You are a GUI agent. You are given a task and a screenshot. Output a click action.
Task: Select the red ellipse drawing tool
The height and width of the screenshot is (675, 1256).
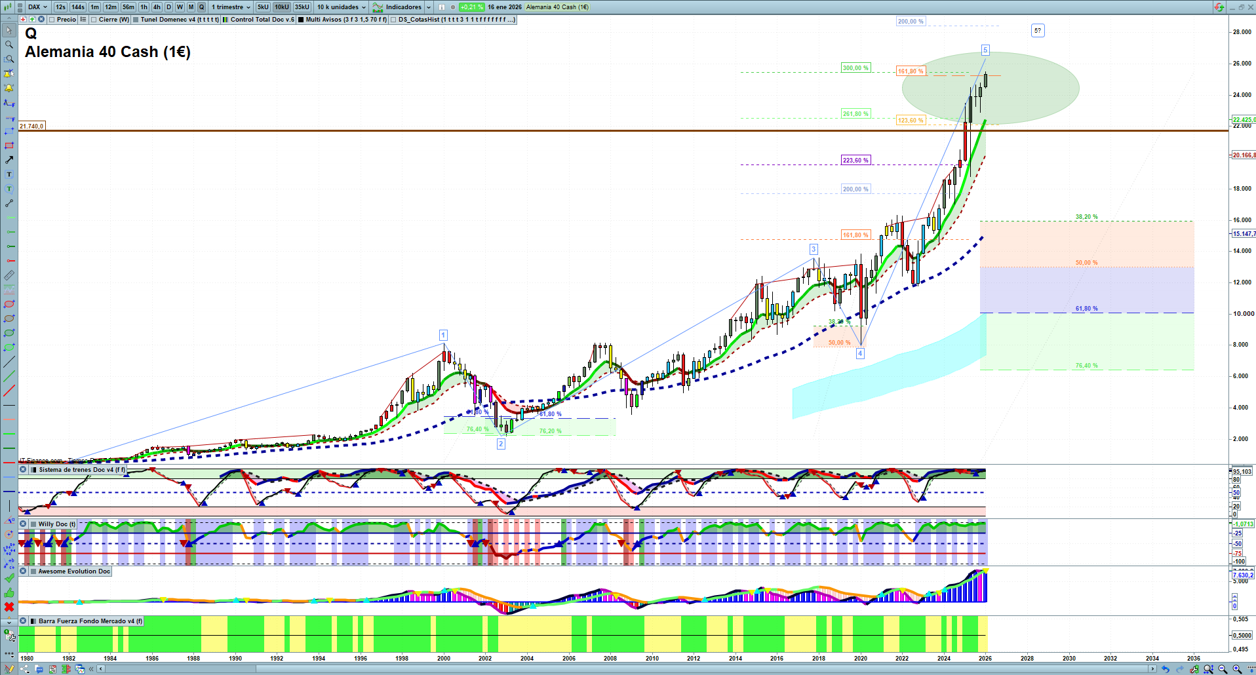tap(9, 304)
